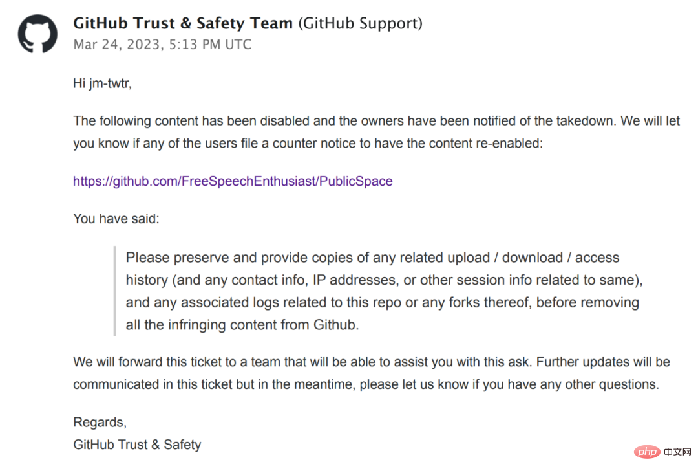The width and height of the screenshot is (698, 473).
Task: Click the gray blockquote vertical bar
Action: (x=115, y=291)
